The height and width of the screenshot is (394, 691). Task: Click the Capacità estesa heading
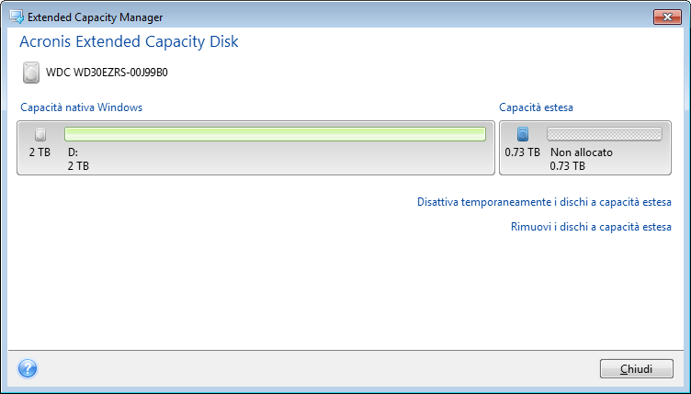[536, 107]
